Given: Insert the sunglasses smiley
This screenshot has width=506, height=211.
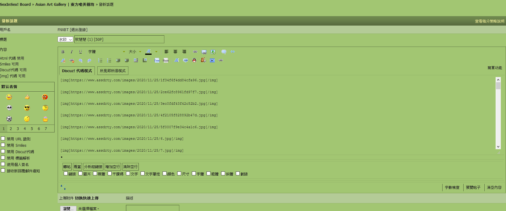Looking at the screenshot, I should (27, 108).
